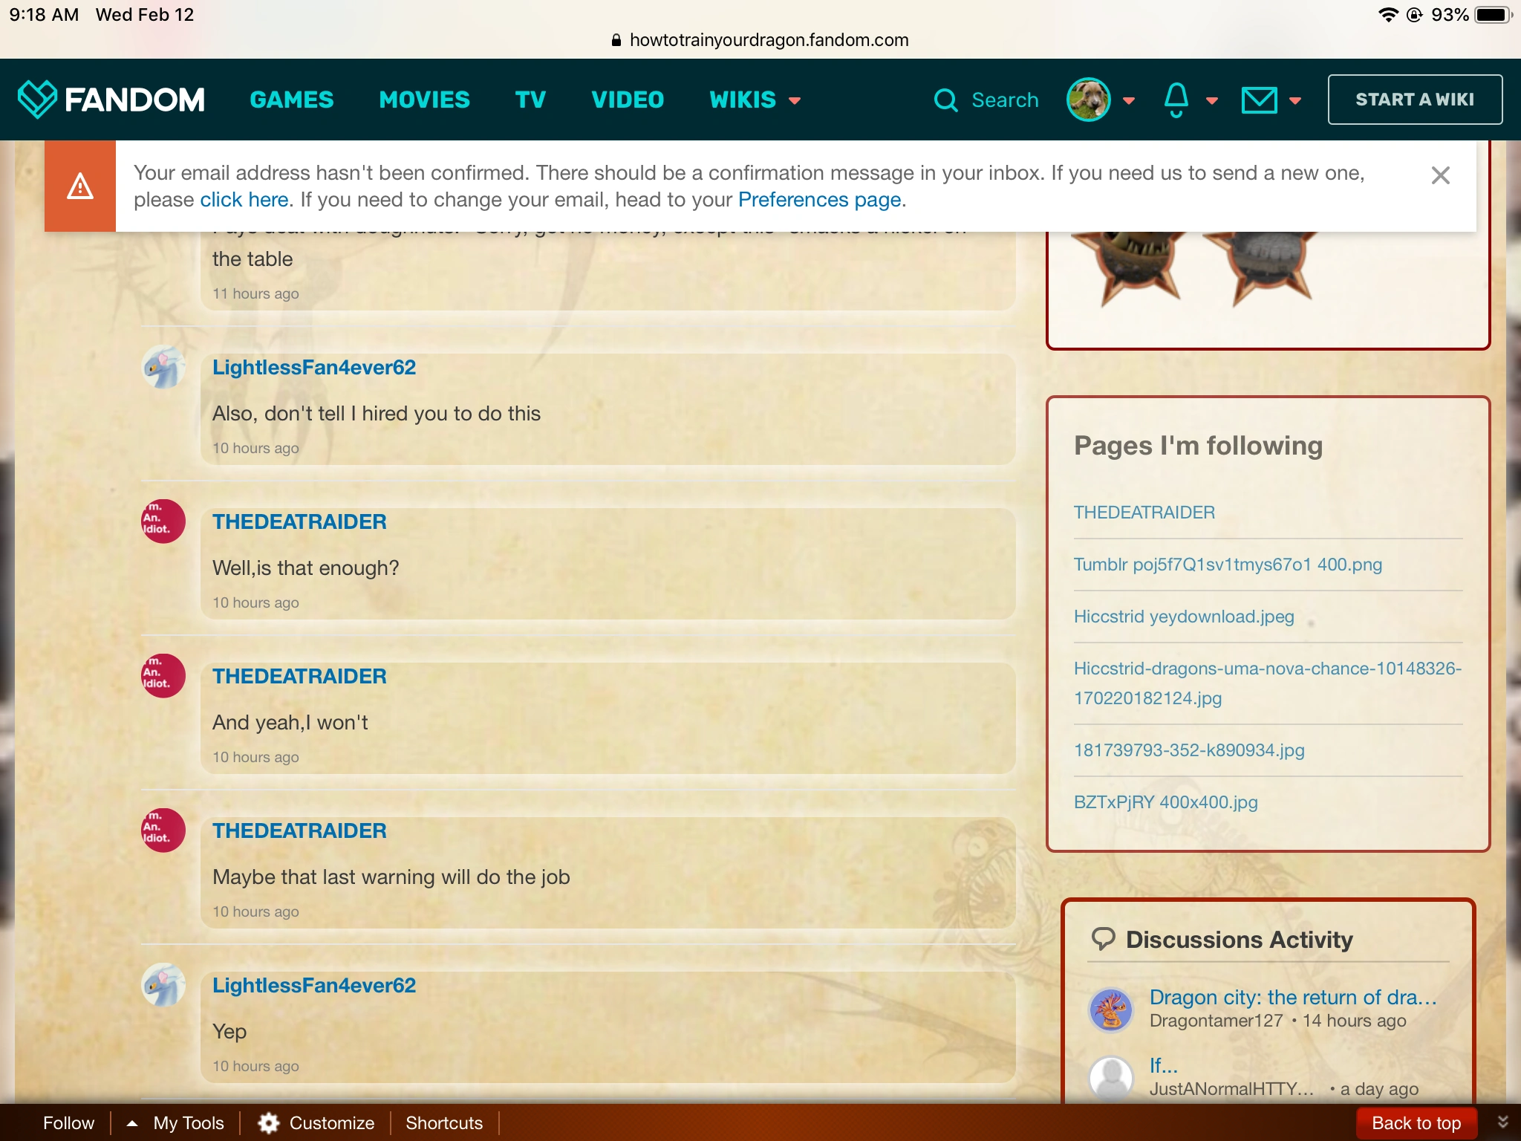Open the notifications bell icon
This screenshot has width=1521, height=1141.
click(x=1176, y=100)
